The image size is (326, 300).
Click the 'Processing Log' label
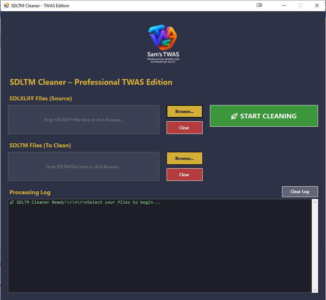(30, 192)
